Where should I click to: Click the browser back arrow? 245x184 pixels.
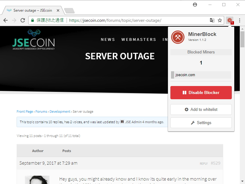click(x=6, y=20)
